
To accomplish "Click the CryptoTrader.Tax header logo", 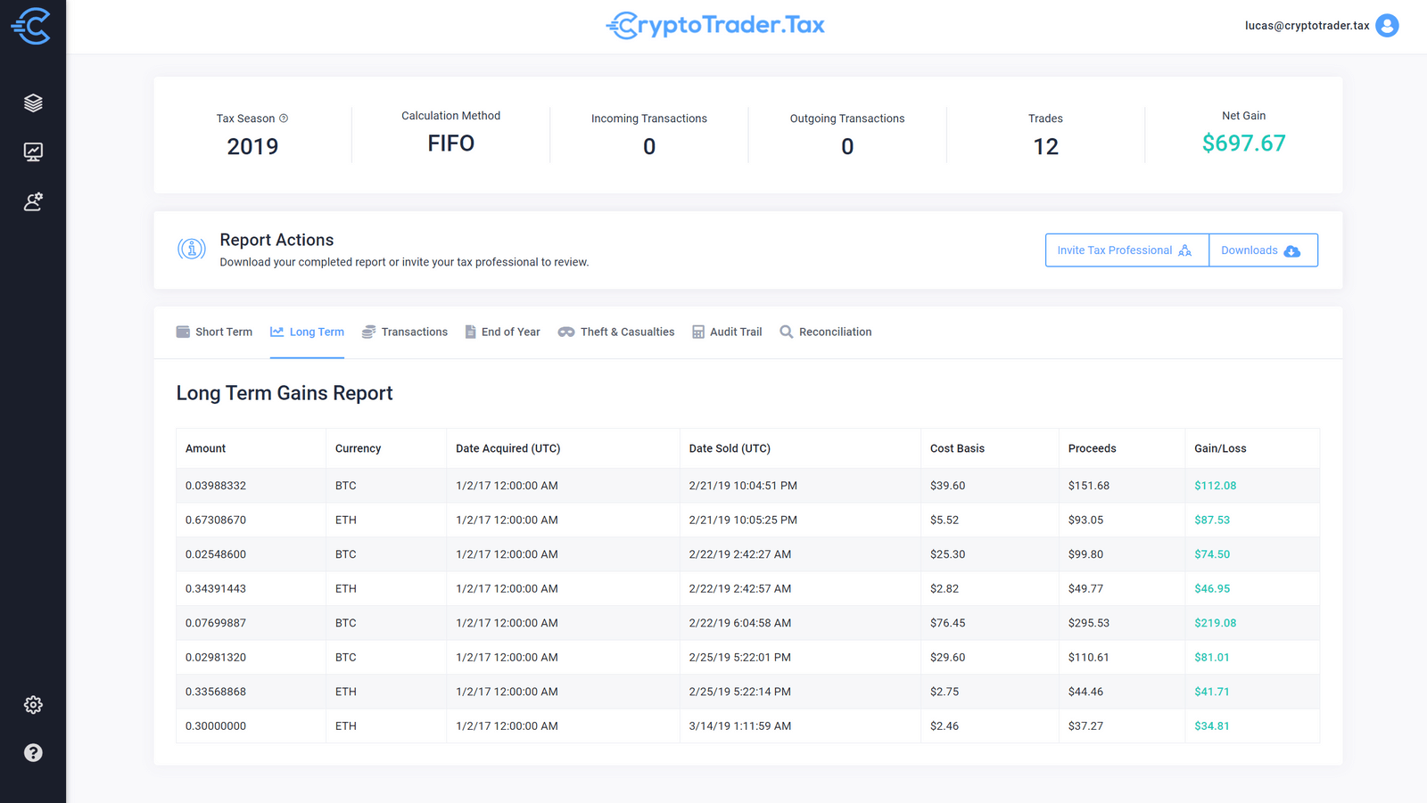I will tap(715, 25).
